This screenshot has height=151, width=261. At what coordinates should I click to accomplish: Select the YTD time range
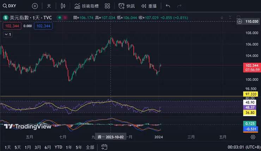pos(58,147)
